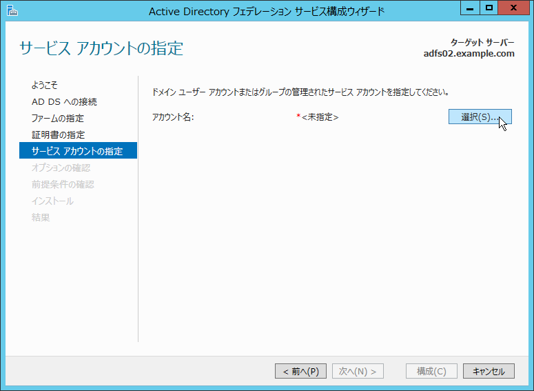Click the <未指定> account name value
Screen dimensions: 534x391
(x=320, y=117)
